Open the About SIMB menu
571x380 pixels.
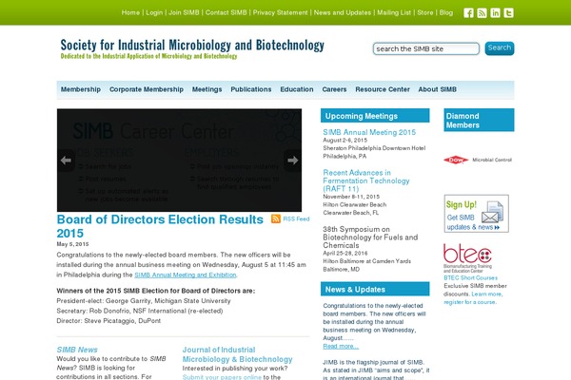tap(438, 89)
